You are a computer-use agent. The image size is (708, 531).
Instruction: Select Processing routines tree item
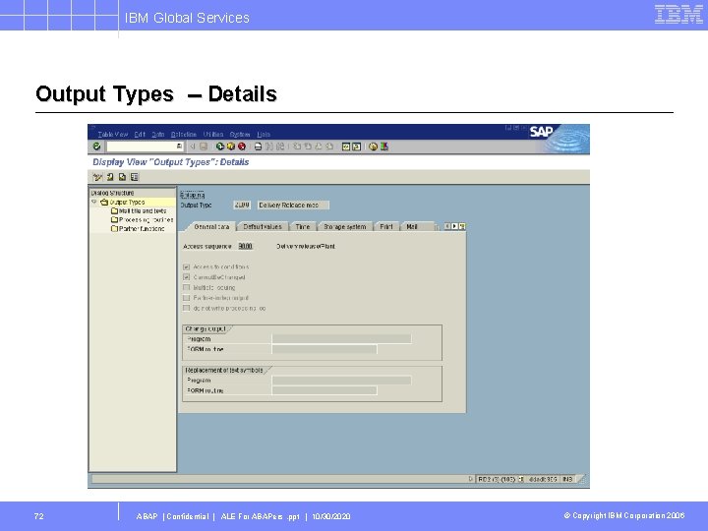pos(147,220)
